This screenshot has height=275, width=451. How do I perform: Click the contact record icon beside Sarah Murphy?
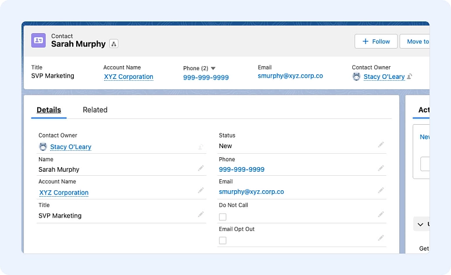click(x=38, y=41)
